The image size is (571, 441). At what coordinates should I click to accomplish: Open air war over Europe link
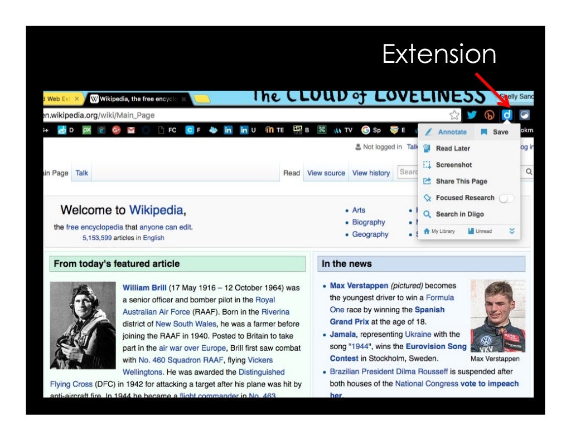pos(192,348)
